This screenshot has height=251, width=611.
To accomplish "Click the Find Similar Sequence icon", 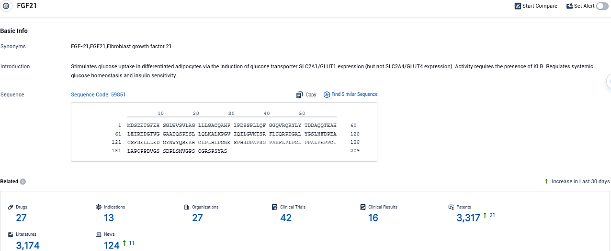I will pyautogui.click(x=327, y=94).
